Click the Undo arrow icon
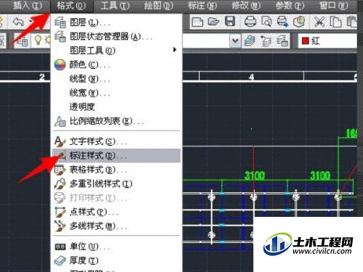363x272 pixels. coord(18,22)
